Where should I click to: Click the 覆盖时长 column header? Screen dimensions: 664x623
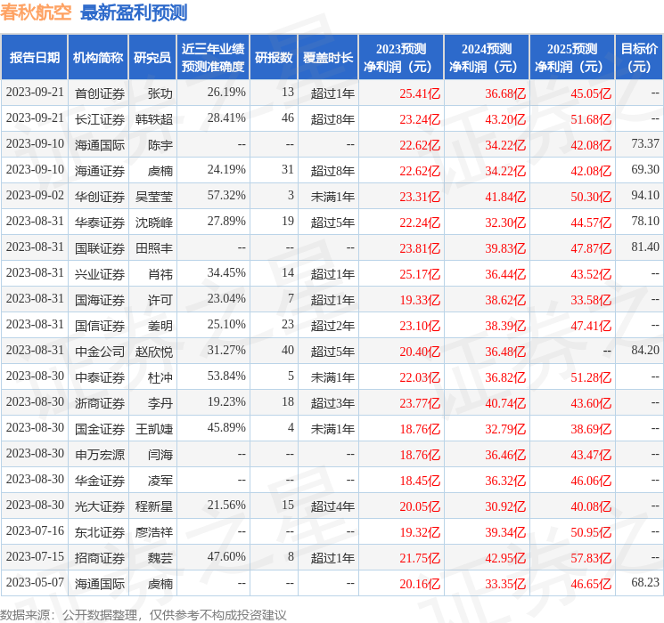(x=328, y=58)
